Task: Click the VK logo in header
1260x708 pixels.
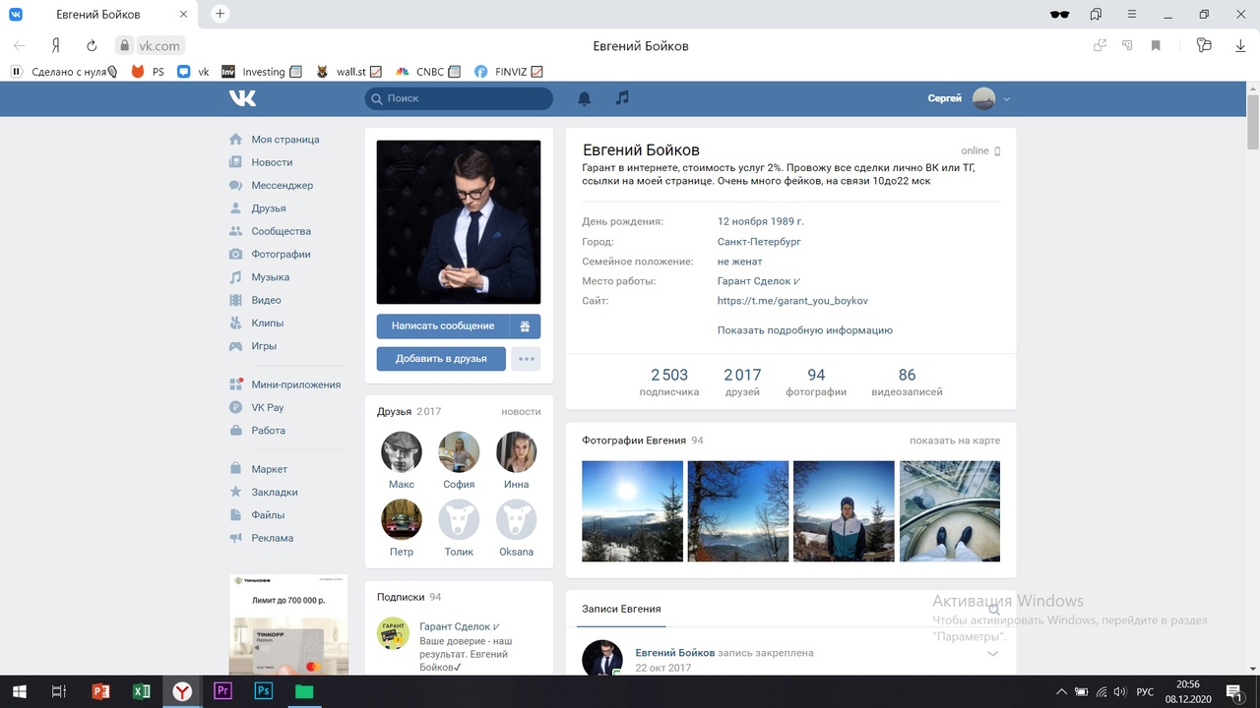Action: (242, 98)
